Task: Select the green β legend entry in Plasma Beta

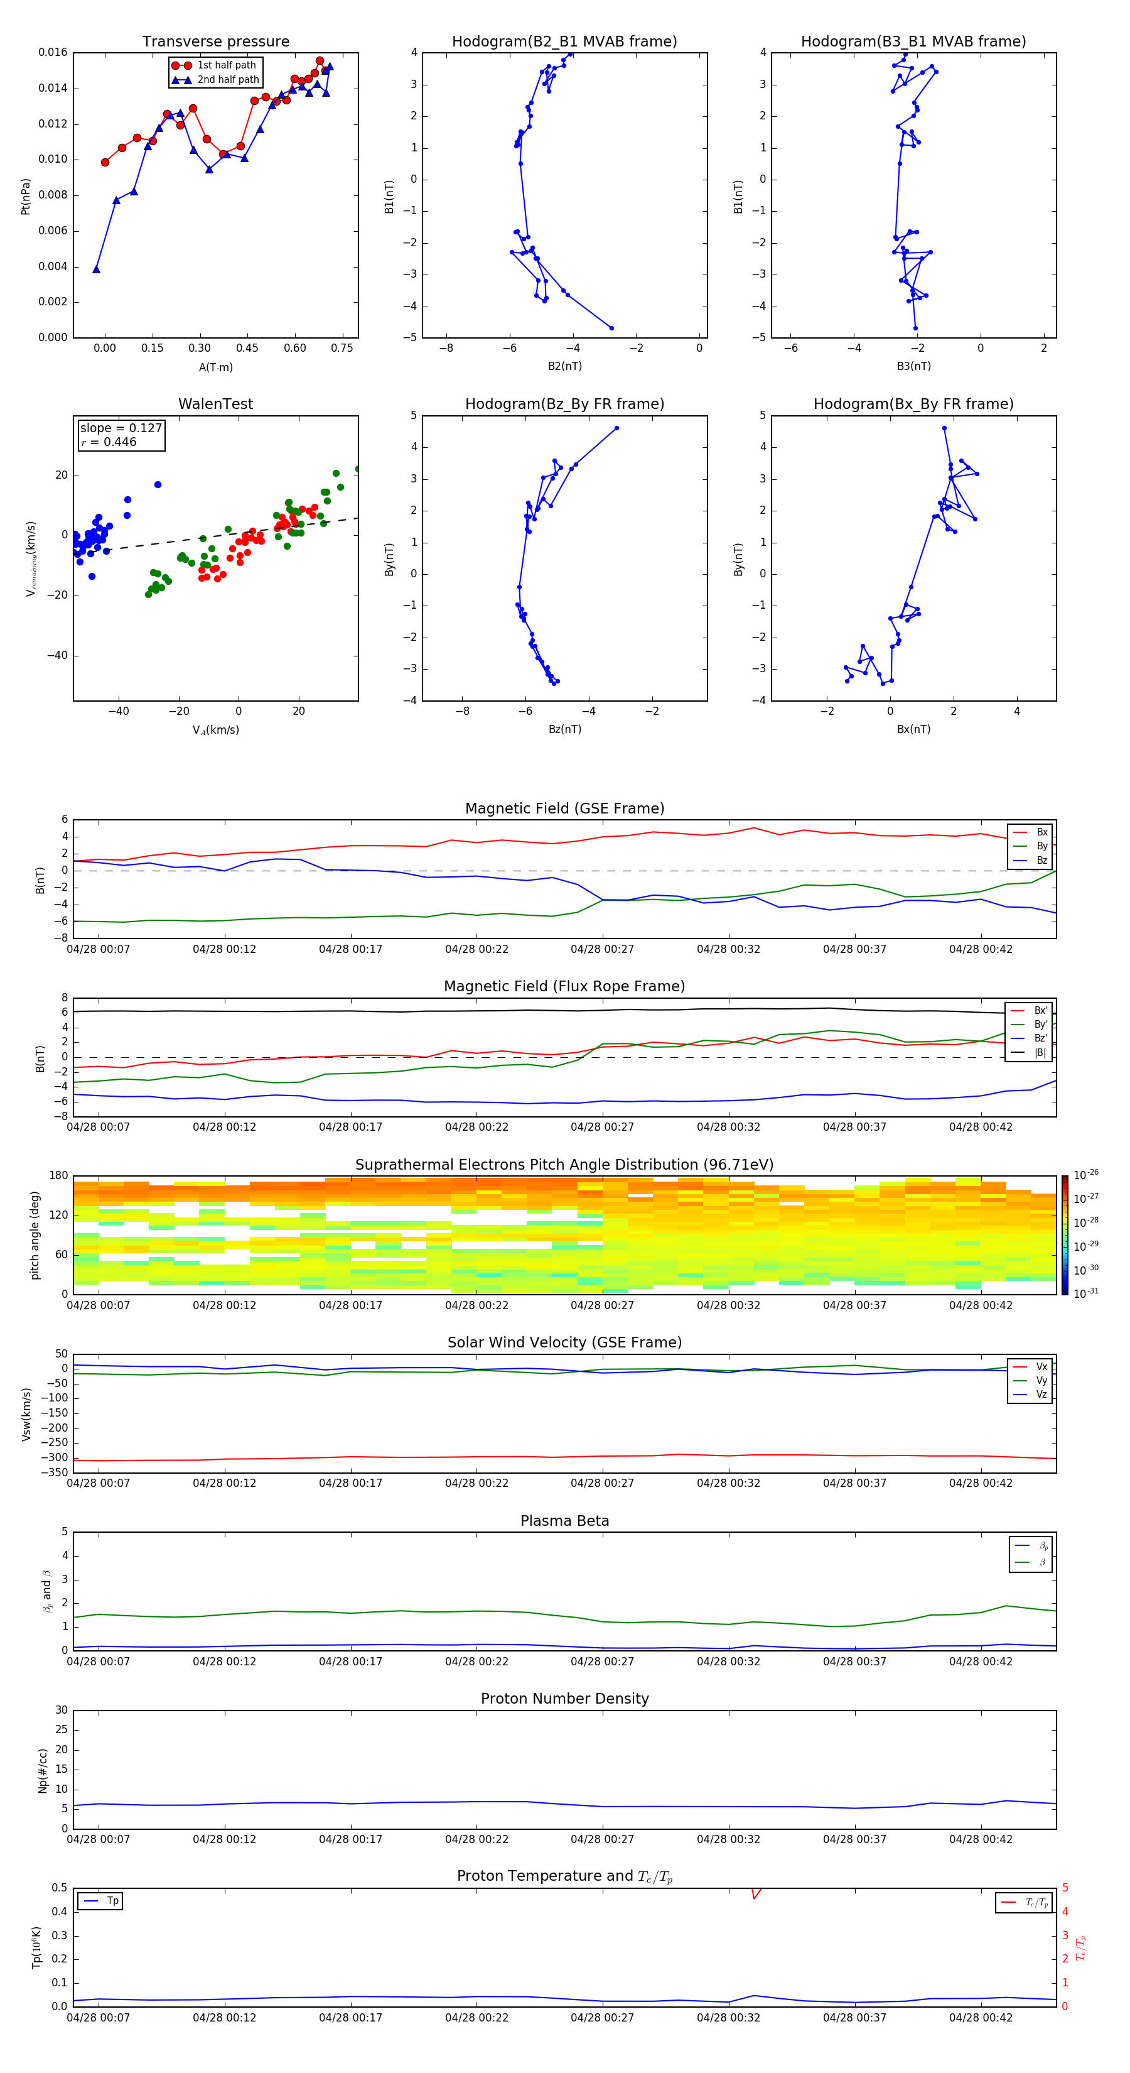Action: pyautogui.click(x=1031, y=1562)
